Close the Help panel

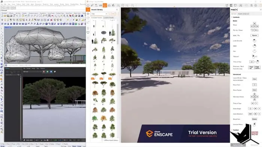click(x=261, y=10)
